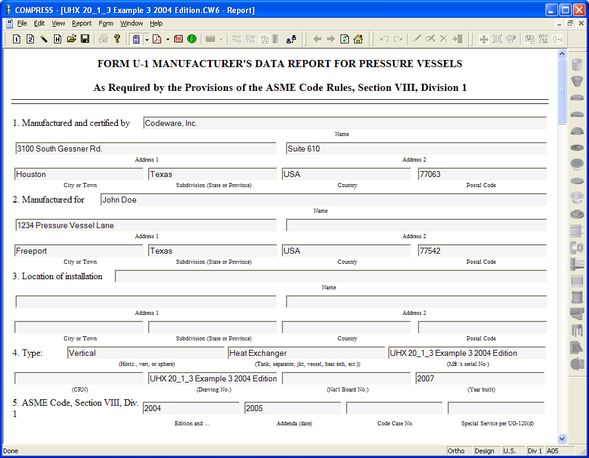The image size is (589, 458).
Task: Click the 'Suite 610' address 2 field
Action: tap(416, 149)
